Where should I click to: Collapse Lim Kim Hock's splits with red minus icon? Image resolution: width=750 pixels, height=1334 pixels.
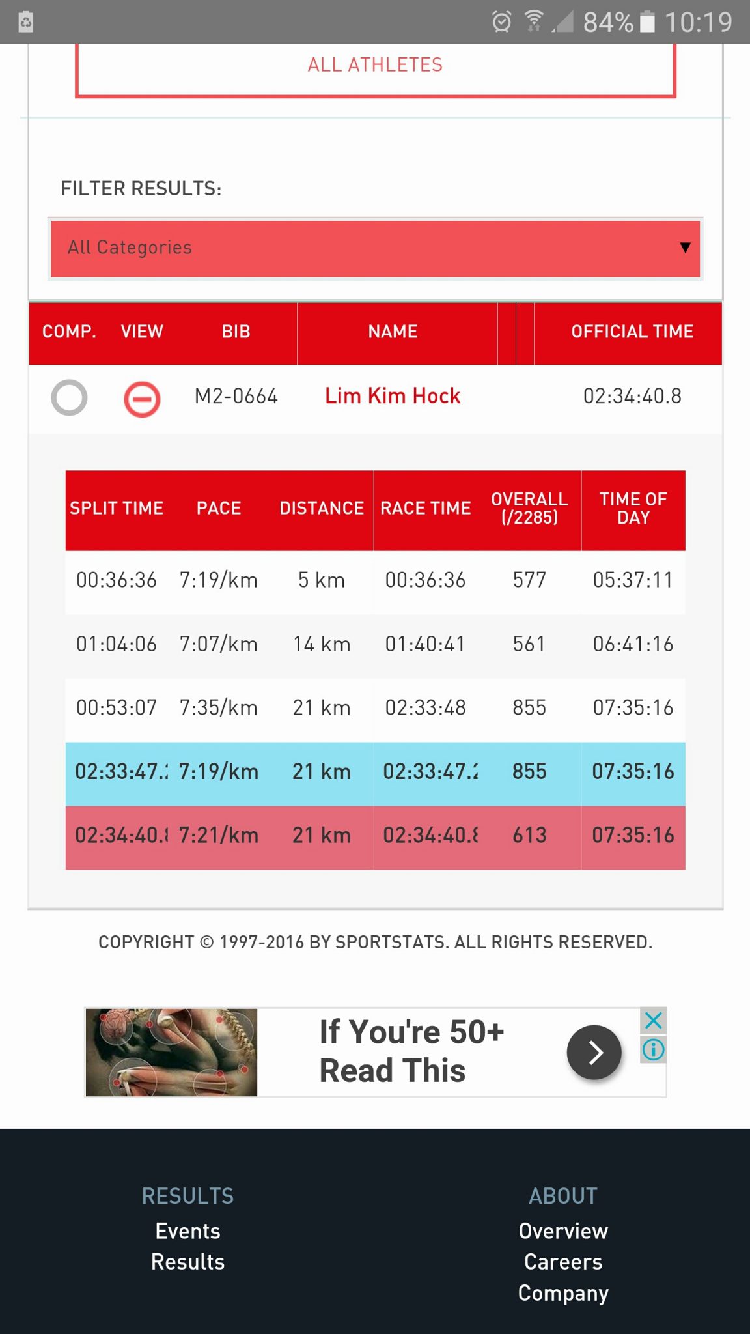[x=142, y=399]
